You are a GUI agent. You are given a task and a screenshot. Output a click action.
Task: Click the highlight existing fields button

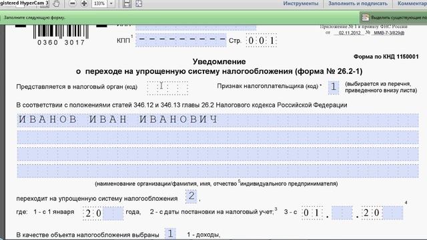point(394,18)
